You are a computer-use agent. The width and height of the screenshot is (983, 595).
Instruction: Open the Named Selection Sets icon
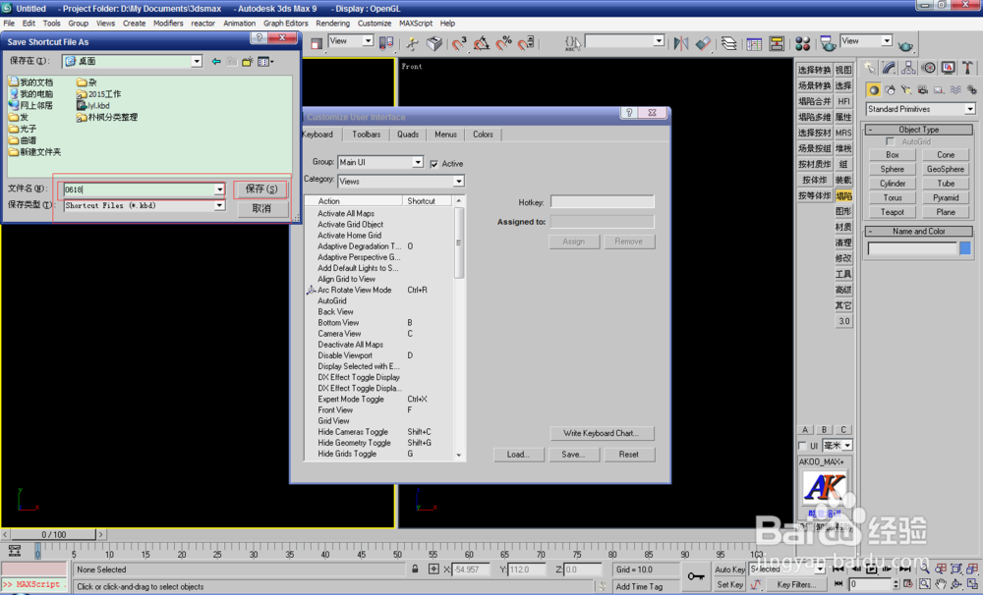(572, 43)
